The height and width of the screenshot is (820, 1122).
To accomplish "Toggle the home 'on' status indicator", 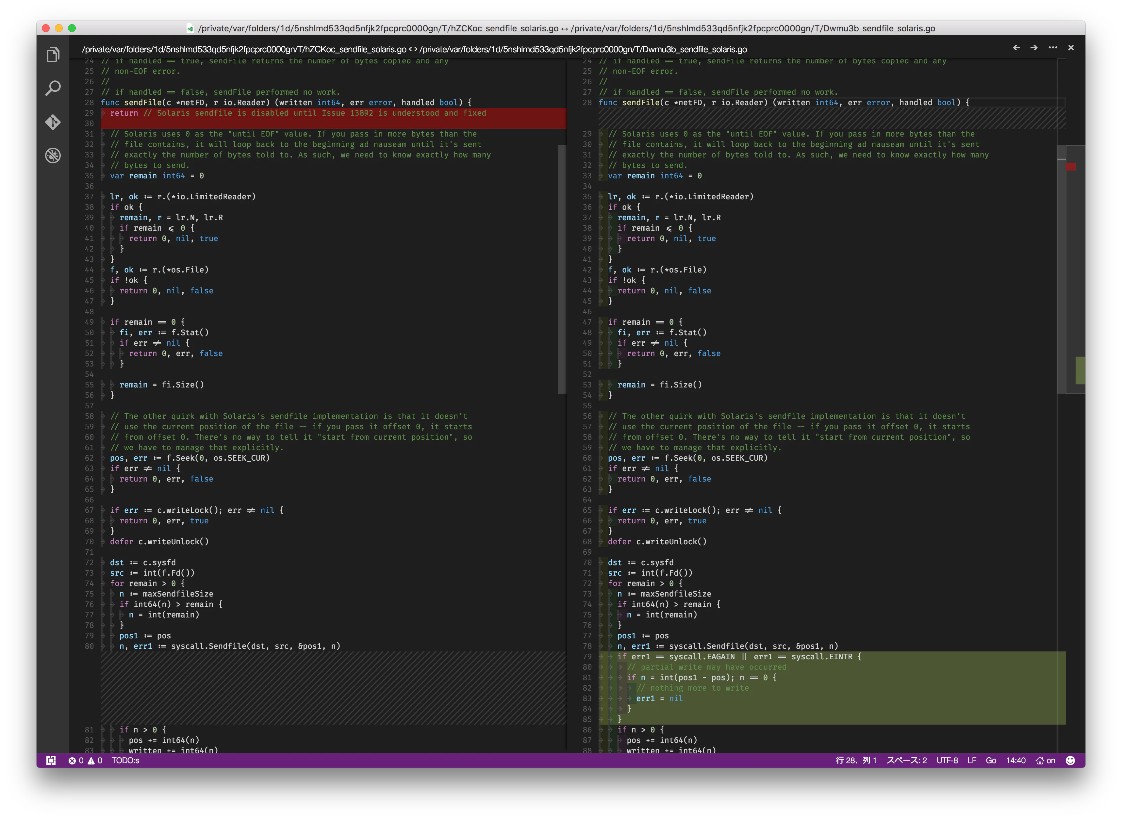I will click(x=1046, y=761).
